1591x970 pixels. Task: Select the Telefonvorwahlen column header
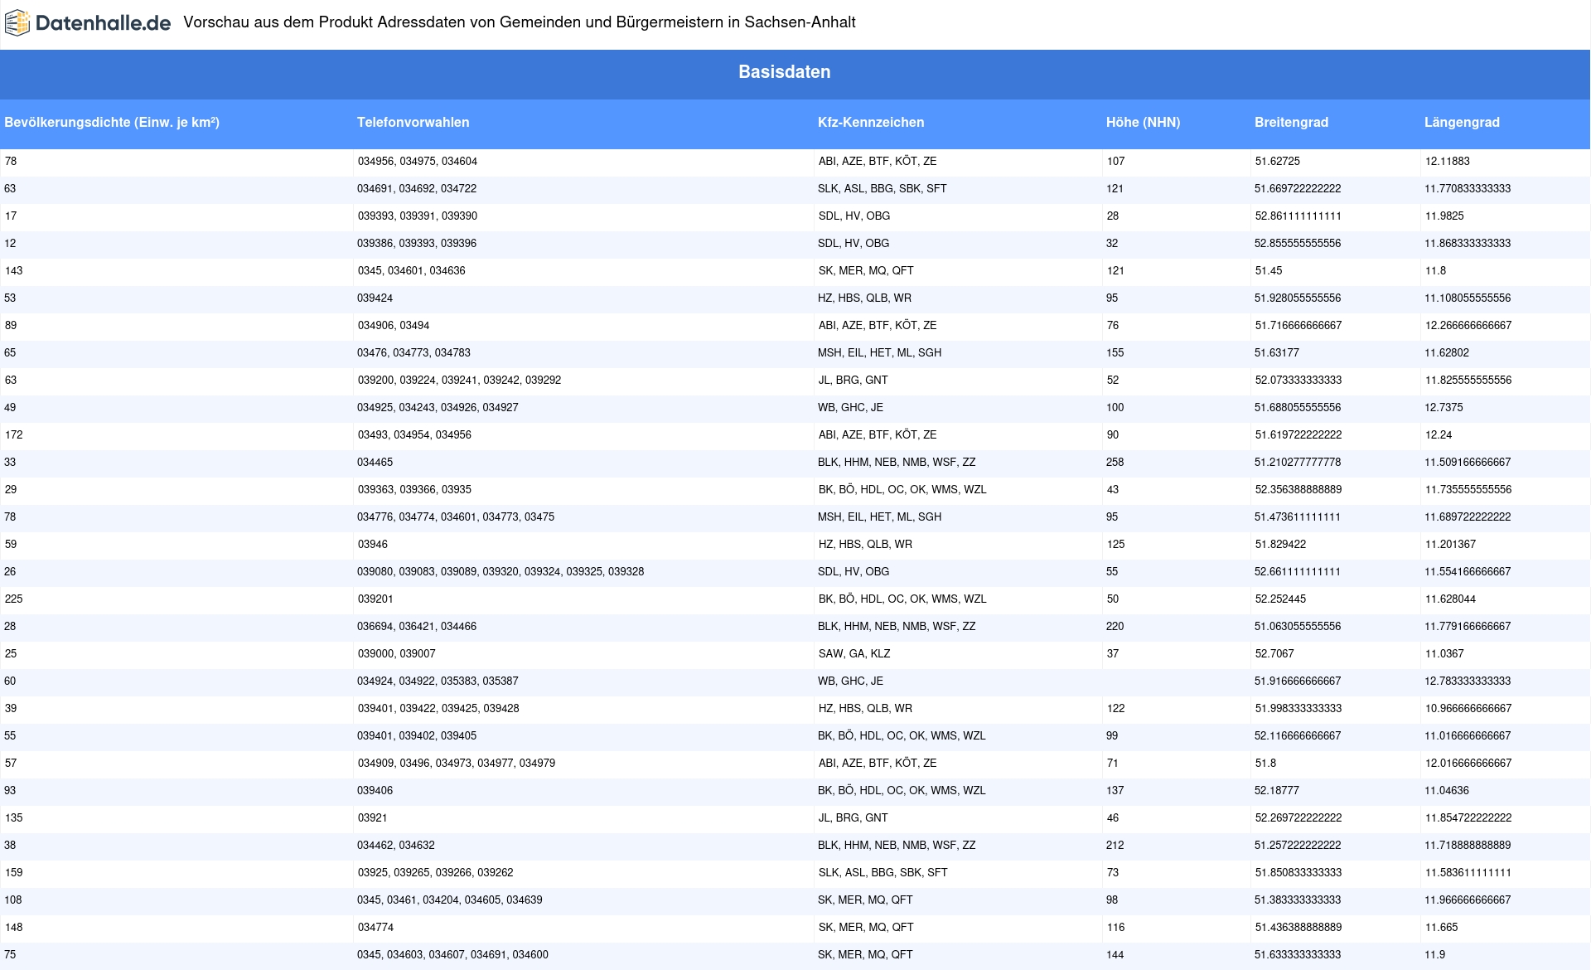(x=413, y=123)
